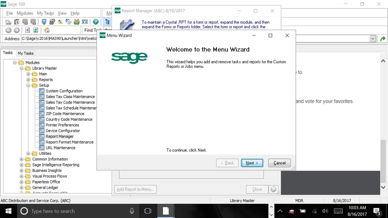Click the Refresh page icon

click(x=35, y=30)
